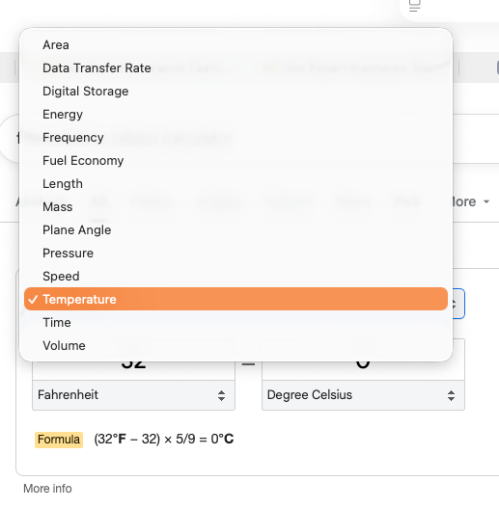Keep the checked Temperature option
This screenshot has width=499, height=508.
[x=236, y=299]
